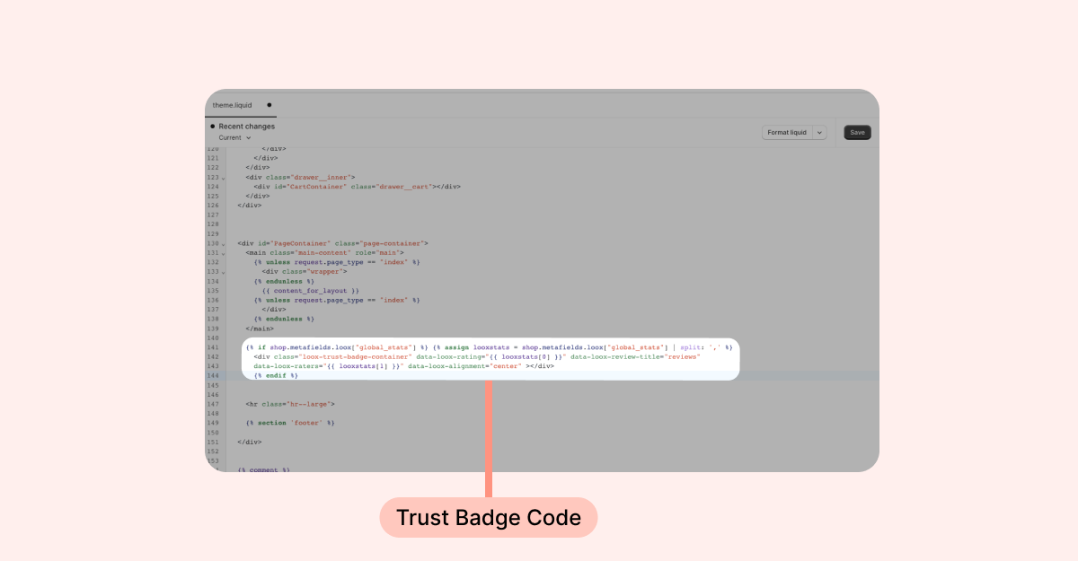The width and height of the screenshot is (1078, 561).
Task: Expand the Current version dropdown
Action: click(x=235, y=138)
